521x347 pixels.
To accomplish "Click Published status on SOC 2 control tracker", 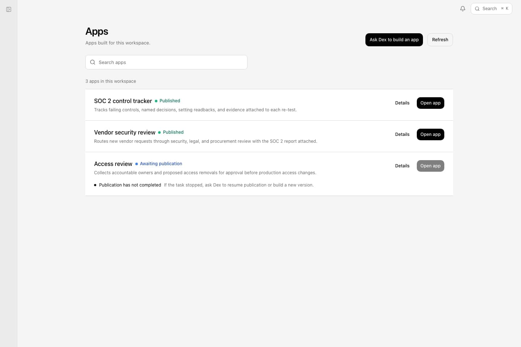I will click(168, 101).
